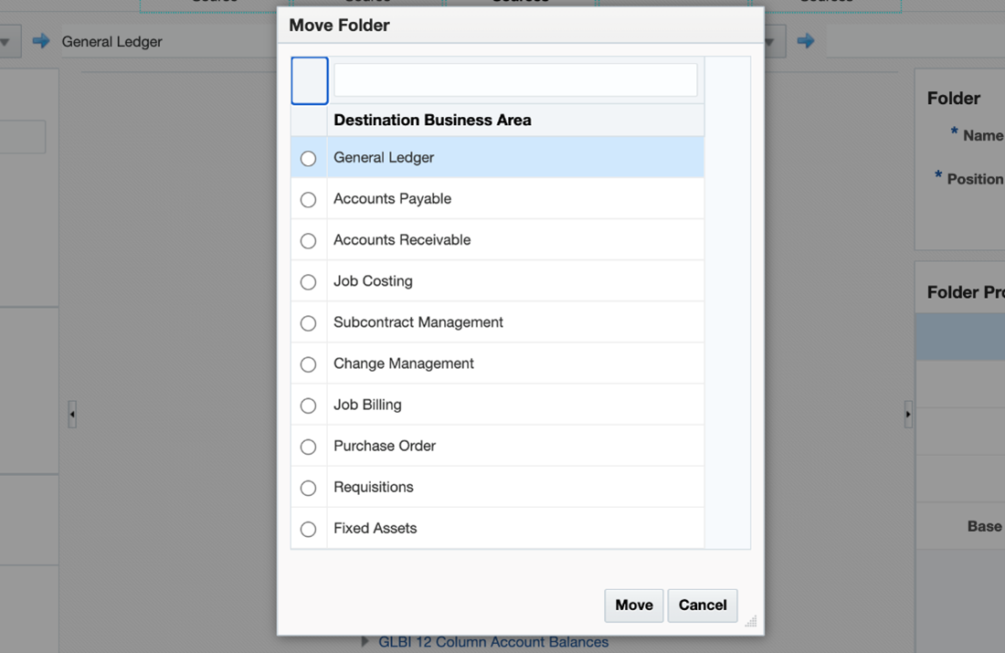Focus the destination filter text field

point(515,80)
